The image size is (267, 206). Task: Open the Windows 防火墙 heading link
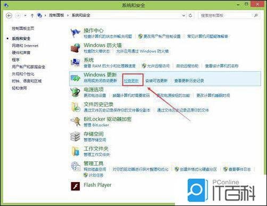point(103,45)
